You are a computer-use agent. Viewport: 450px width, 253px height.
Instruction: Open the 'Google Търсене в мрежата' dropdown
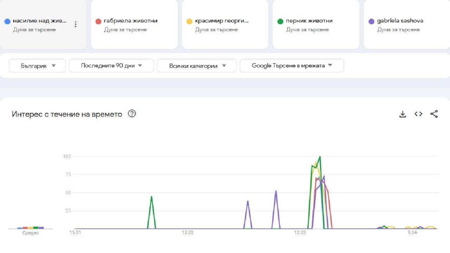pos(291,66)
